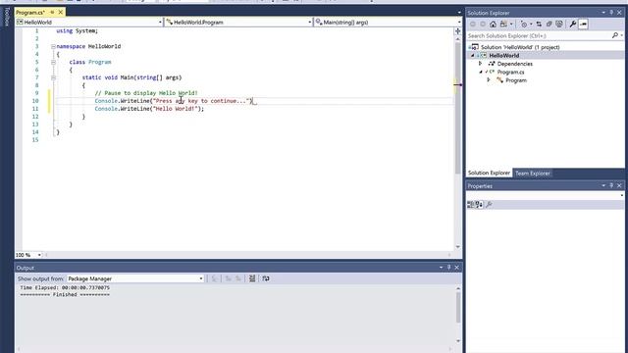Image resolution: width=628 pixels, height=353 pixels.
Task: Open Solution Explorer window position menu
Action: [x=603, y=13]
